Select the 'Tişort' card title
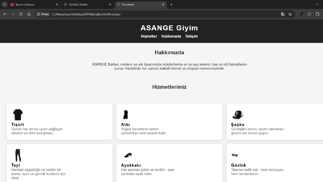Viewport: 323px width, 182px height. point(18,124)
